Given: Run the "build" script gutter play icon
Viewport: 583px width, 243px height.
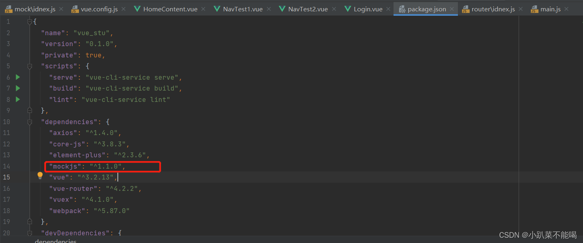Looking at the screenshot, I should pos(17,88).
